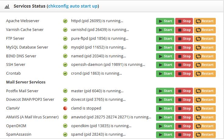This screenshot has width=224, height=139.
Task: Stop the OpenDKIM service
Action: point(184,126)
